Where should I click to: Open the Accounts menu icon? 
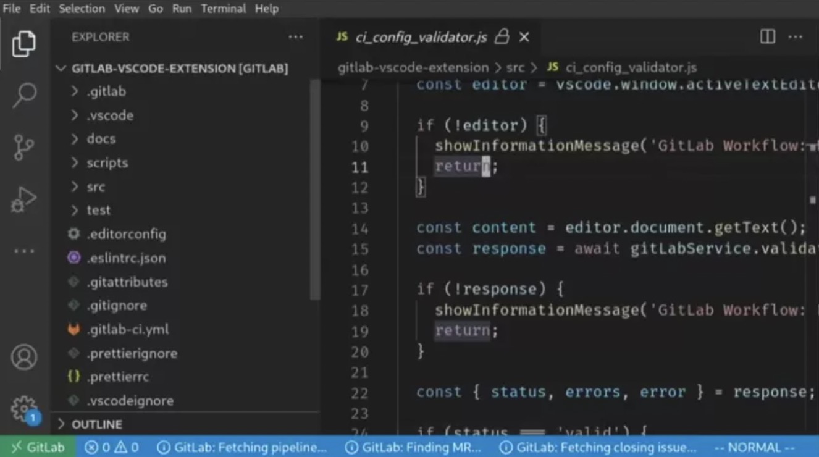23,357
